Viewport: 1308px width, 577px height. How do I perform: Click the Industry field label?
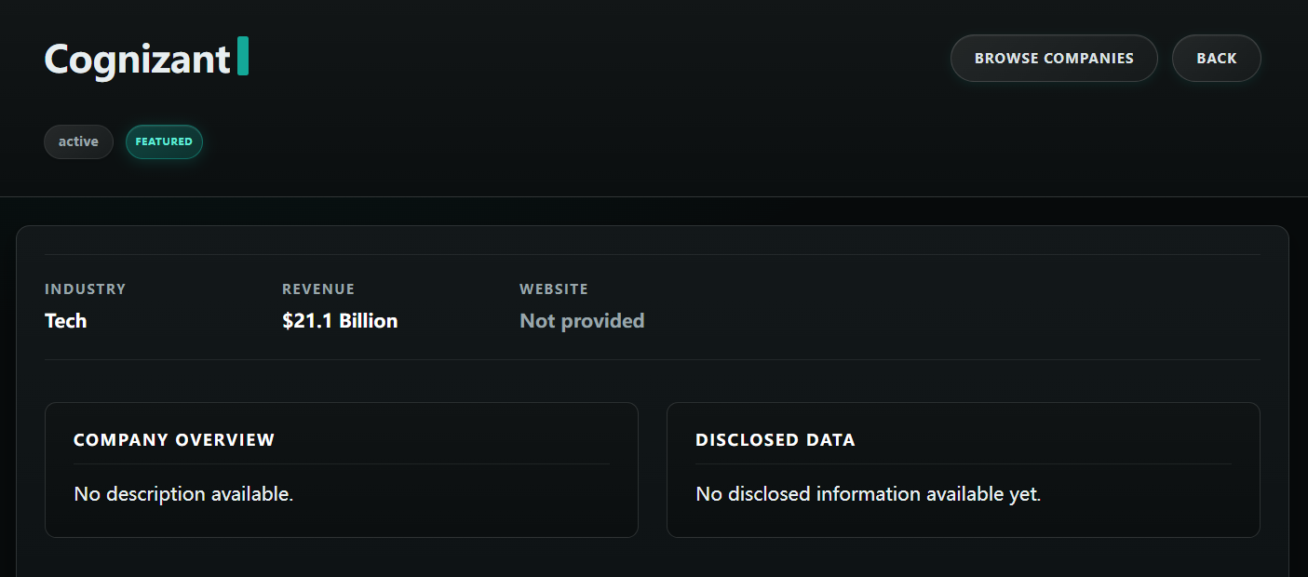[85, 289]
